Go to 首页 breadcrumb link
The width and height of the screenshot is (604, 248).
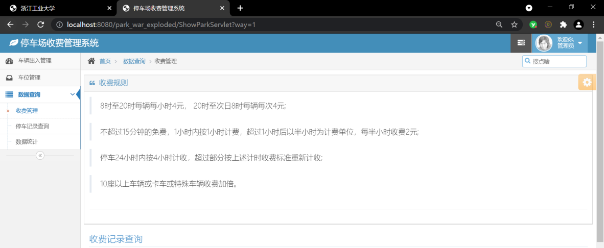(x=105, y=61)
